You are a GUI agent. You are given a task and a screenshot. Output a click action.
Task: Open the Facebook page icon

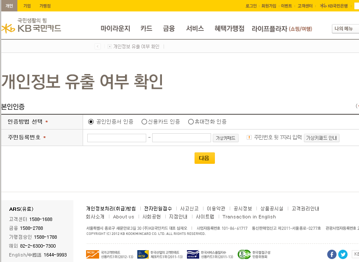click(332, 254)
